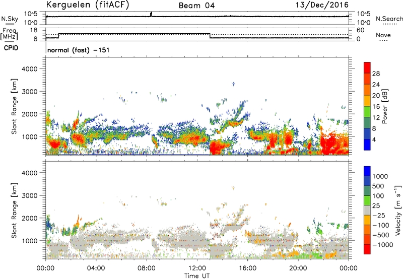Click the 'Nave' legend label
Viewport: 403px width, 279px height.
tap(383, 35)
